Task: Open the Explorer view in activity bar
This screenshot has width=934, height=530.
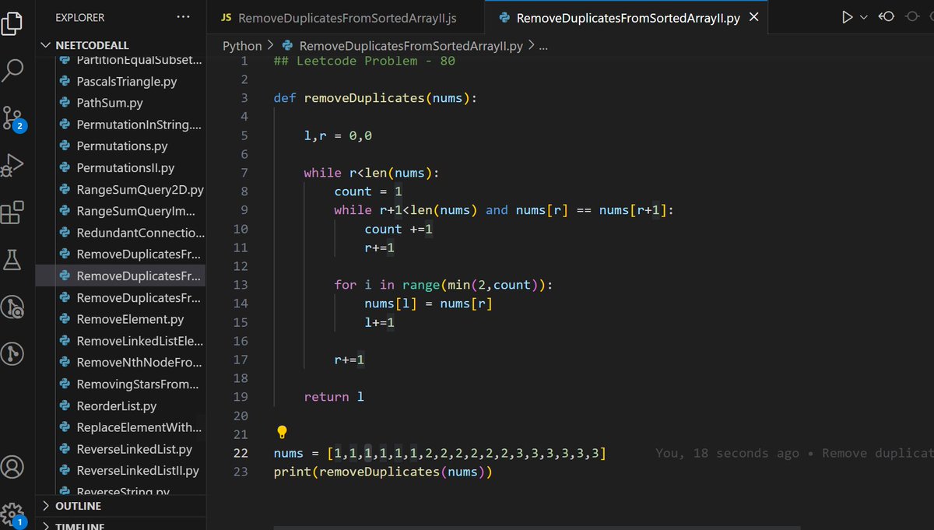Action: coord(12,22)
